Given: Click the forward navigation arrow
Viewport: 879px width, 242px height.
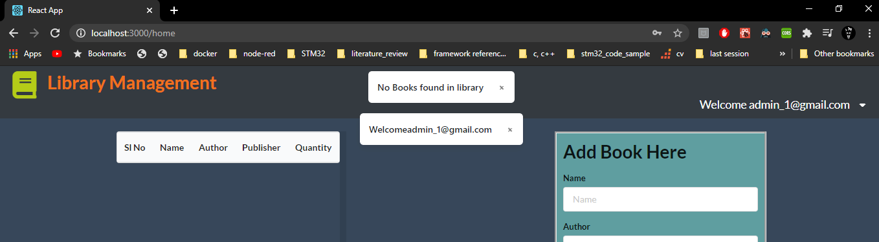Looking at the screenshot, I should pos(34,33).
